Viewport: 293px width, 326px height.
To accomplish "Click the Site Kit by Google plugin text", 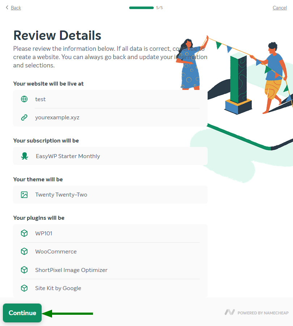I will click(x=58, y=288).
